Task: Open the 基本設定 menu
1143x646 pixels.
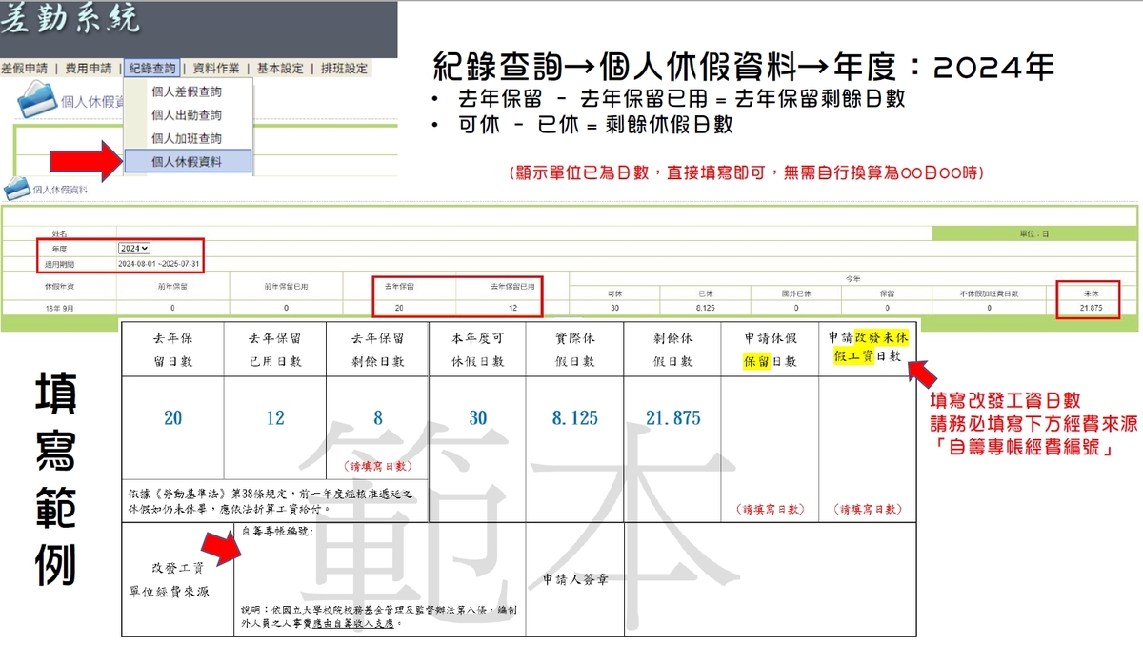Action: (280, 69)
